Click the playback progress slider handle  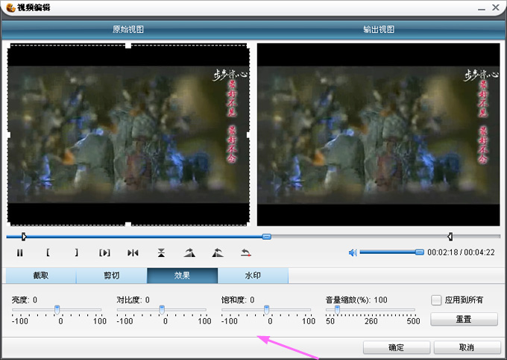tap(266, 237)
